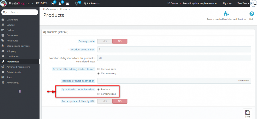Click the Customers group icon
257x119 pixels.
click(x=3, y=35)
